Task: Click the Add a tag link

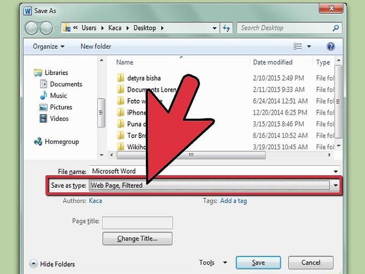Action: pyautogui.click(x=234, y=201)
